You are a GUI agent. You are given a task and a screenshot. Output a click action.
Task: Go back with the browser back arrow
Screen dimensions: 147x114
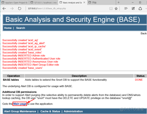tap(4, 9)
